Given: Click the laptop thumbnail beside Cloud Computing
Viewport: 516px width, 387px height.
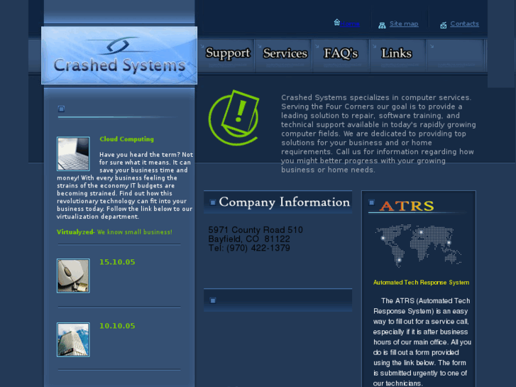Looking at the screenshot, I should coord(73,154).
